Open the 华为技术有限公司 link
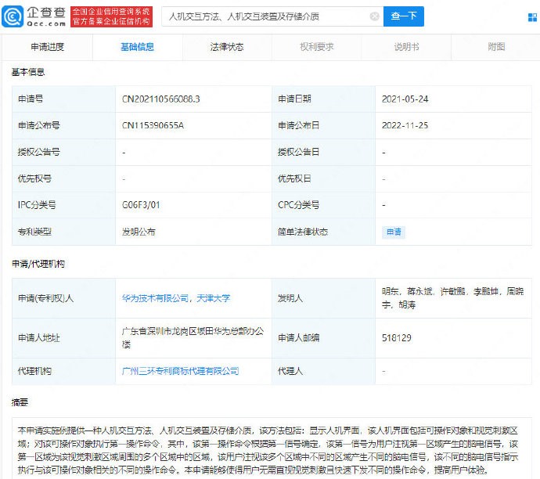The image size is (540, 479). (155, 298)
